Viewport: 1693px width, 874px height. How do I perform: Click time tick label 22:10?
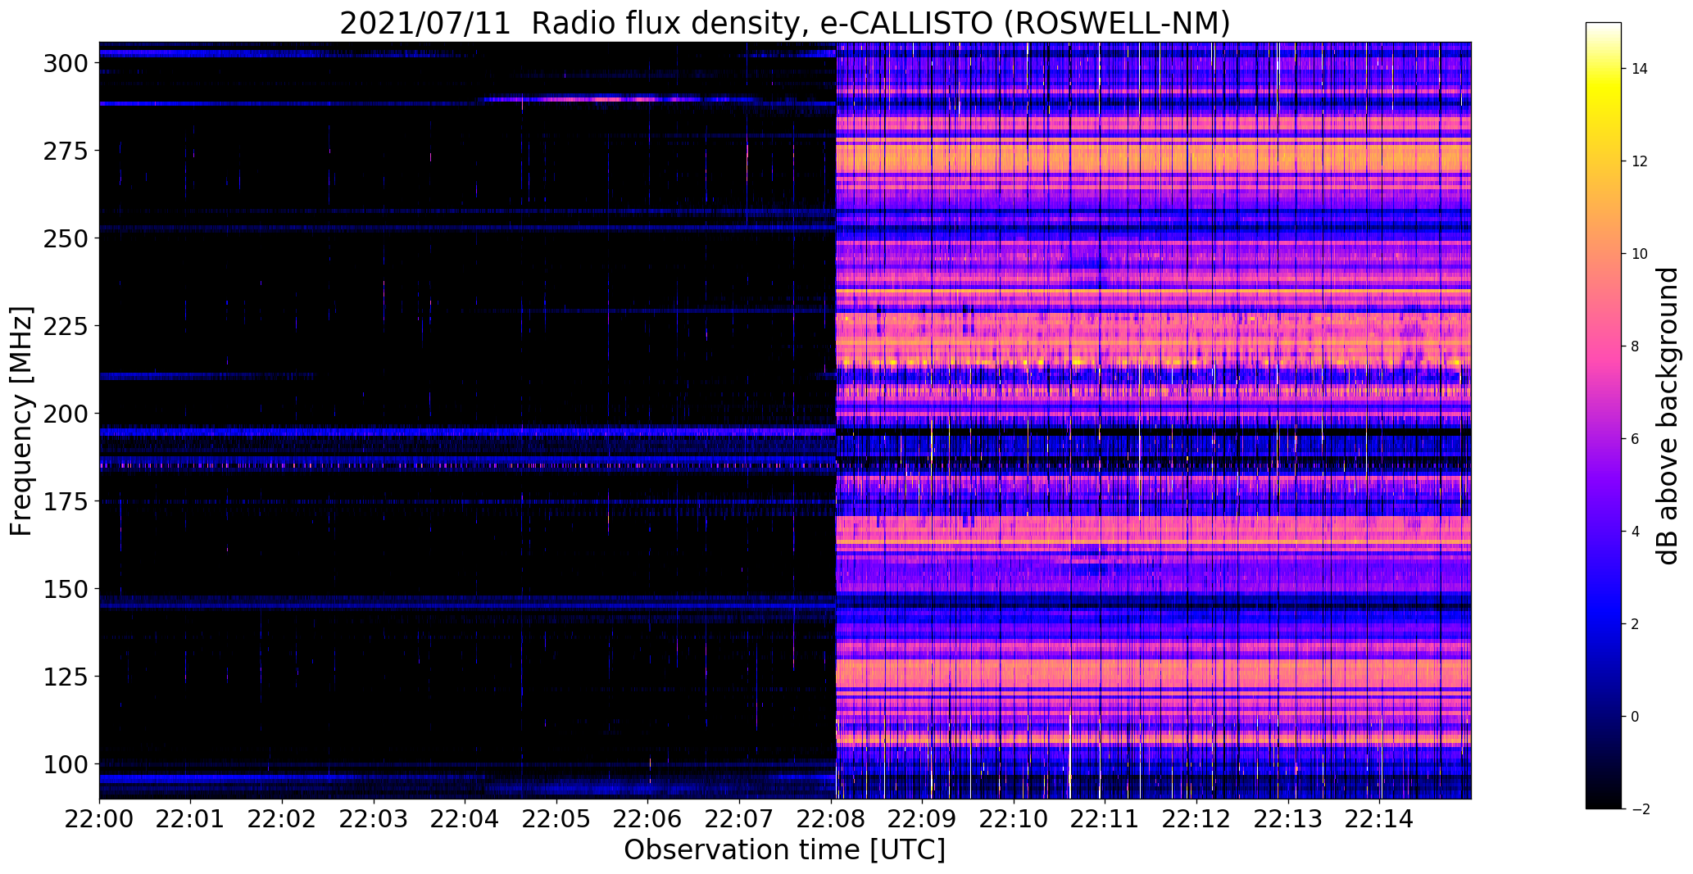(x=1014, y=819)
